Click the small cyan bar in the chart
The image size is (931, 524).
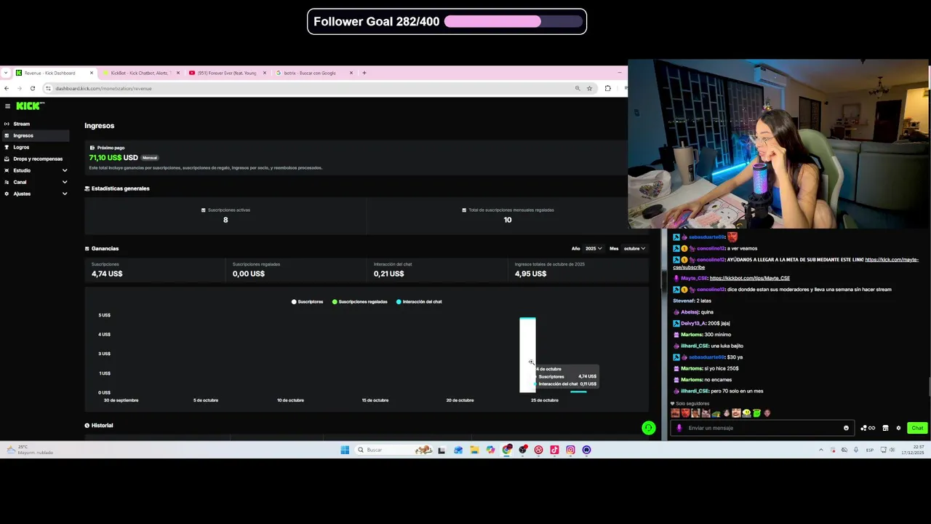coord(578,392)
